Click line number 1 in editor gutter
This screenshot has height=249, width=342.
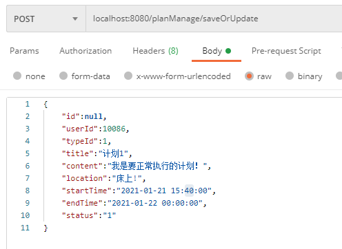tap(28, 104)
